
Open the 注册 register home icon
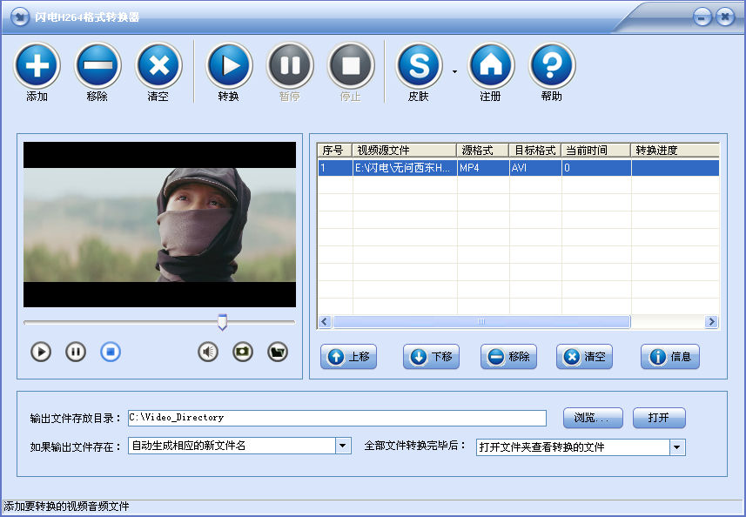[x=491, y=65]
